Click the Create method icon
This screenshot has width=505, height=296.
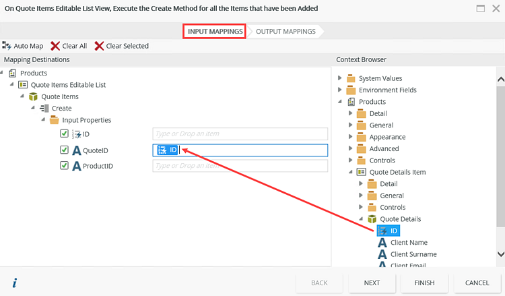44,108
